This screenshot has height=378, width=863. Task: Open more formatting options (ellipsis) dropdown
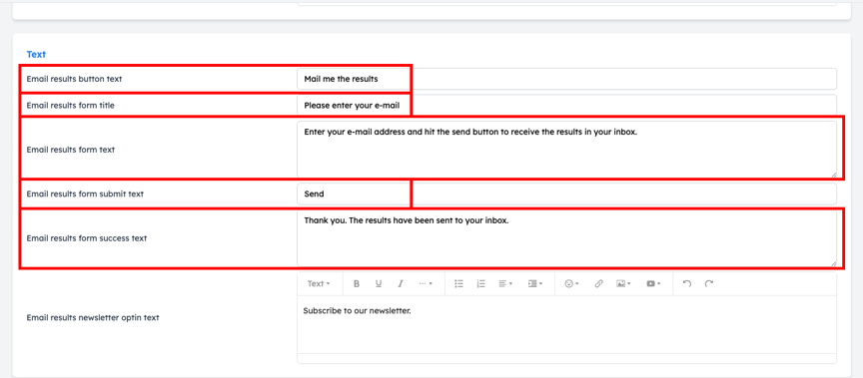426,283
